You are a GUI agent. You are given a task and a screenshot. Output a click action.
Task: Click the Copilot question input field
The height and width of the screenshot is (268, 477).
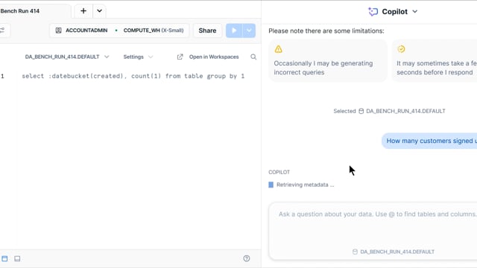pos(373,225)
